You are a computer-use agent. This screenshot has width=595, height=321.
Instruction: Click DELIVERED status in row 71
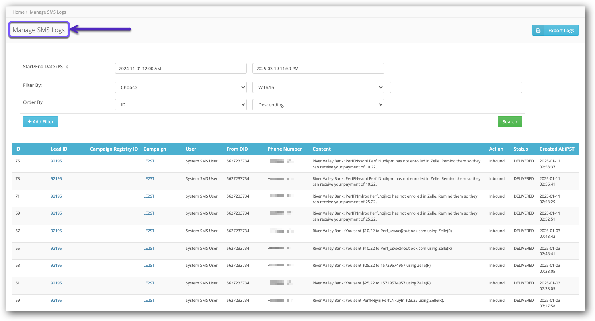(x=524, y=196)
